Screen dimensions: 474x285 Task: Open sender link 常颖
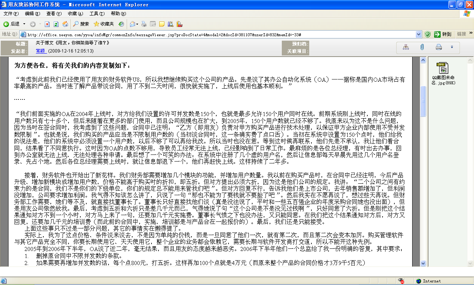[x=40, y=51]
